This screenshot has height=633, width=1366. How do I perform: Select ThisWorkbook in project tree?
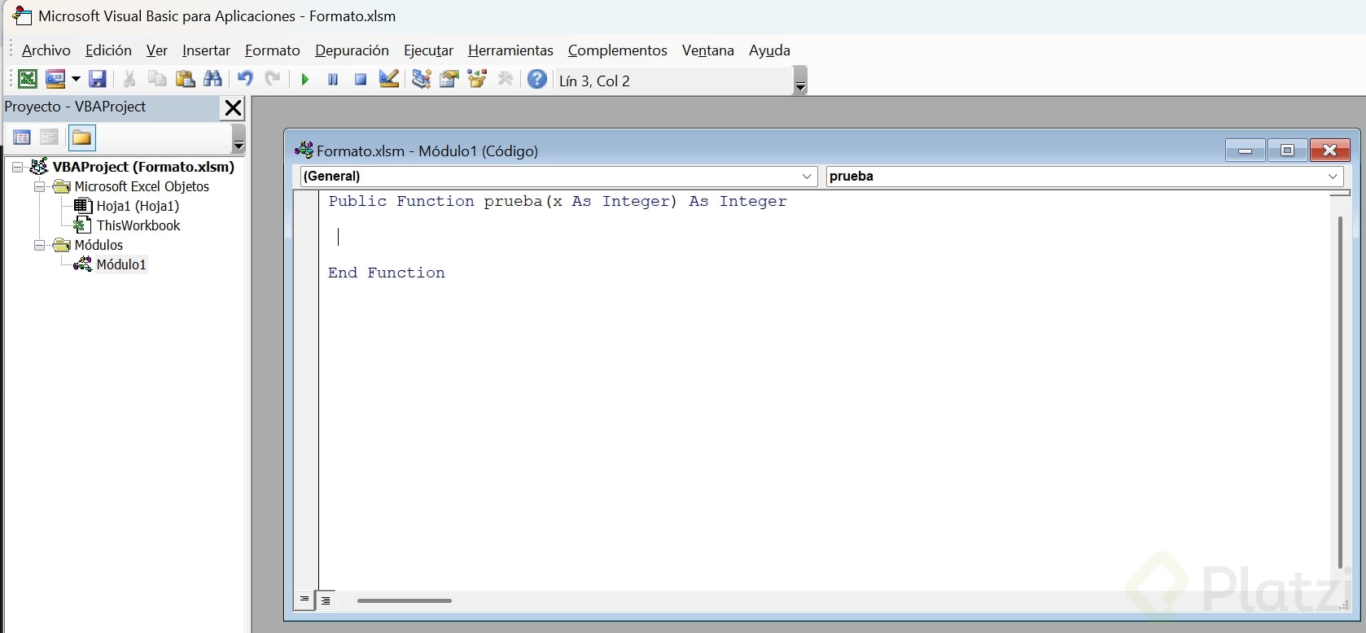(138, 225)
